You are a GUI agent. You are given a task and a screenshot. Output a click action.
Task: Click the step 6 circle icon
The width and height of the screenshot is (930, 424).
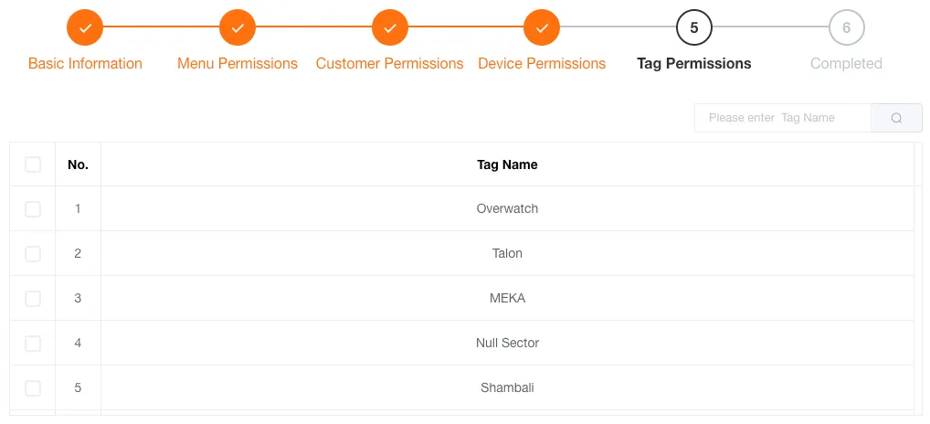click(x=846, y=28)
